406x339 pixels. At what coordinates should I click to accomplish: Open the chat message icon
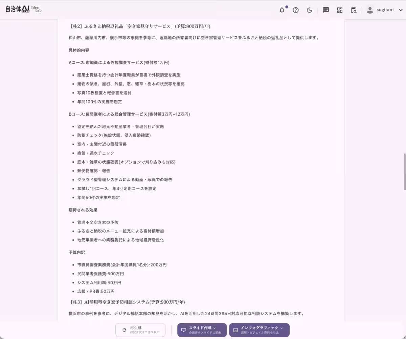(x=326, y=10)
